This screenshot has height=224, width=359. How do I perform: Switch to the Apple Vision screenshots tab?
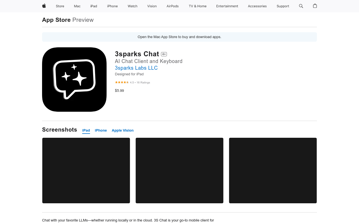tap(123, 130)
